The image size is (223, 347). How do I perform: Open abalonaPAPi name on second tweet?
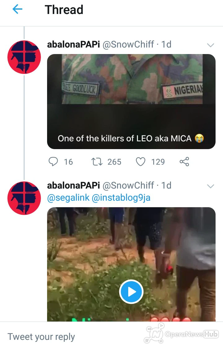(73, 185)
